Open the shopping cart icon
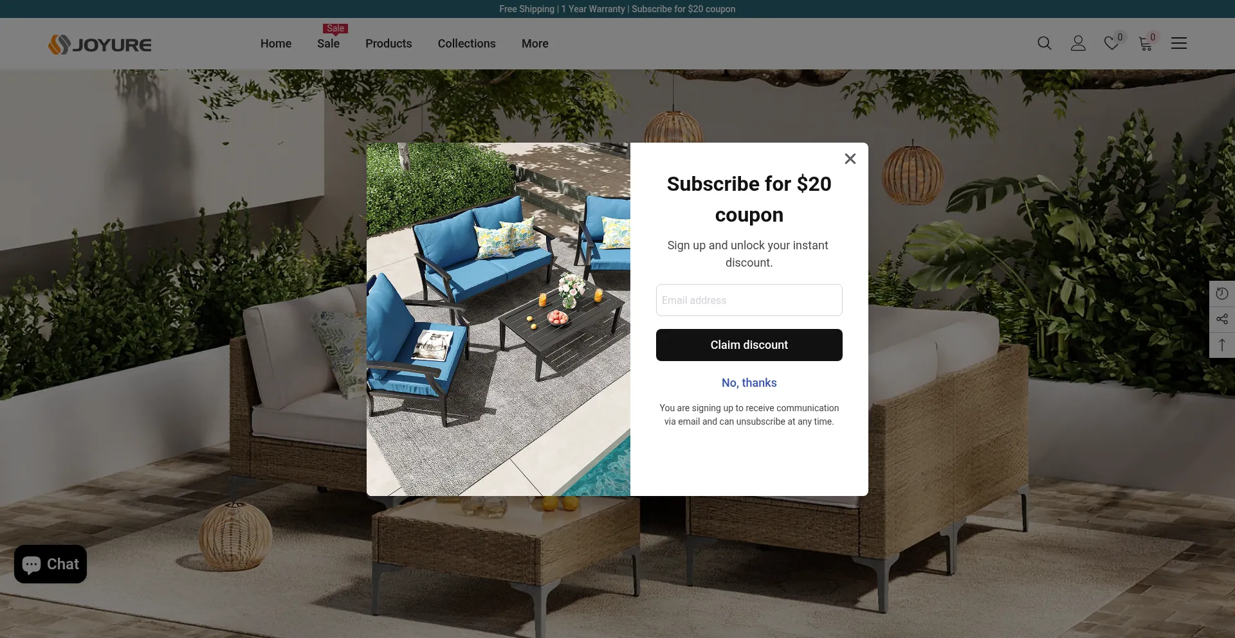Screen dimensions: 1235x638 click(x=1146, y=43)
